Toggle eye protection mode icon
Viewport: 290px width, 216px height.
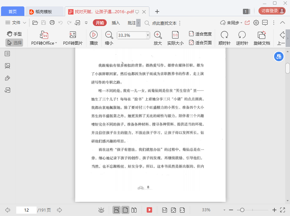pos(101,210)
